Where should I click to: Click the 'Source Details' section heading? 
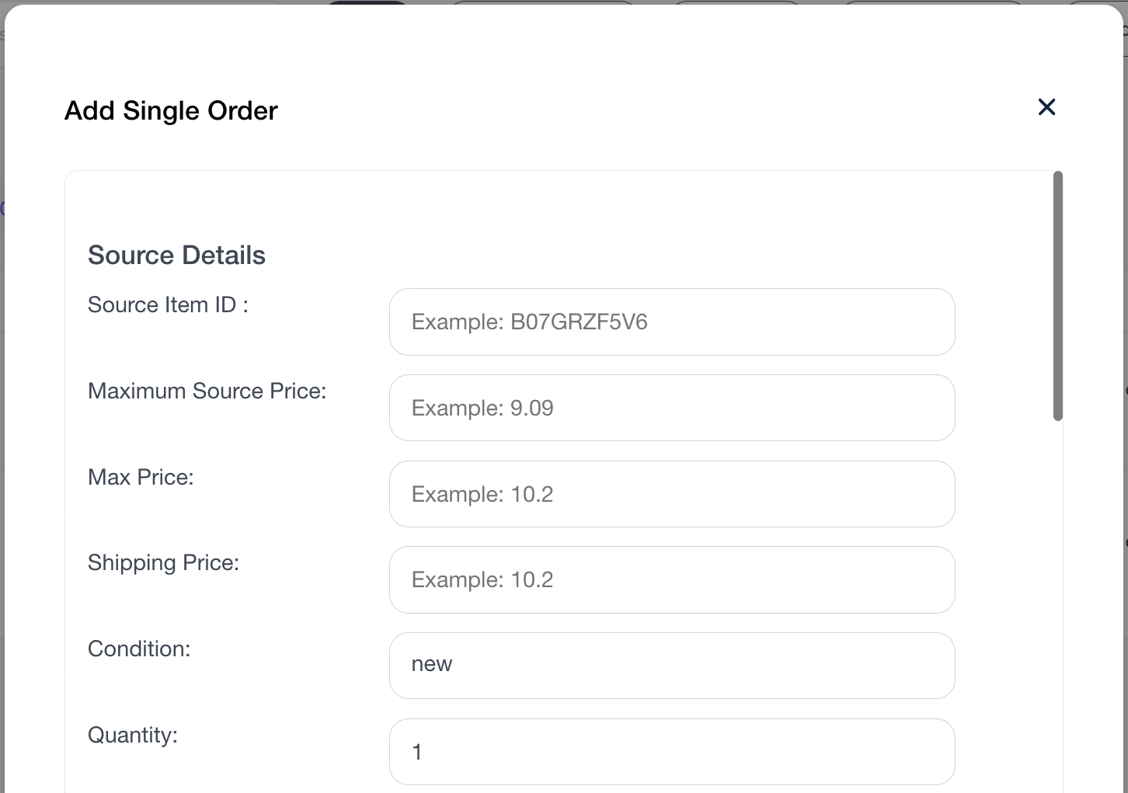pos(176,255)
